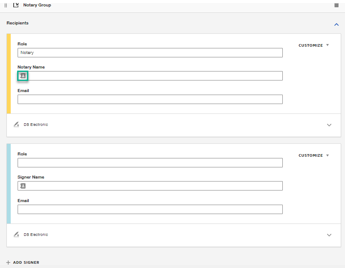Select the DS Electronic label for the Notary

tap(36, 124)
